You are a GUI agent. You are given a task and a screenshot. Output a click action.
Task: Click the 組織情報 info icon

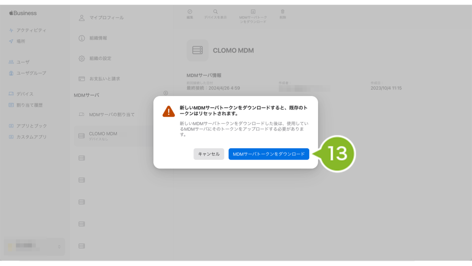(x=82, y=38)
